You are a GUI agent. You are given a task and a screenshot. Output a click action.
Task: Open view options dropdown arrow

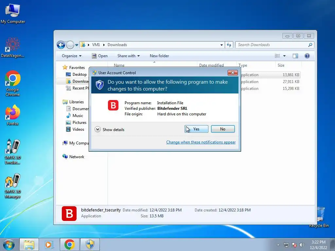[x=284, y=56]
